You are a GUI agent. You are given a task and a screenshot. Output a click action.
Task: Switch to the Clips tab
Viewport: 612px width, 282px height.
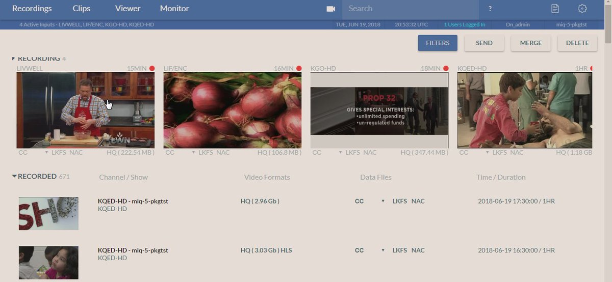(x=81, y=9)
